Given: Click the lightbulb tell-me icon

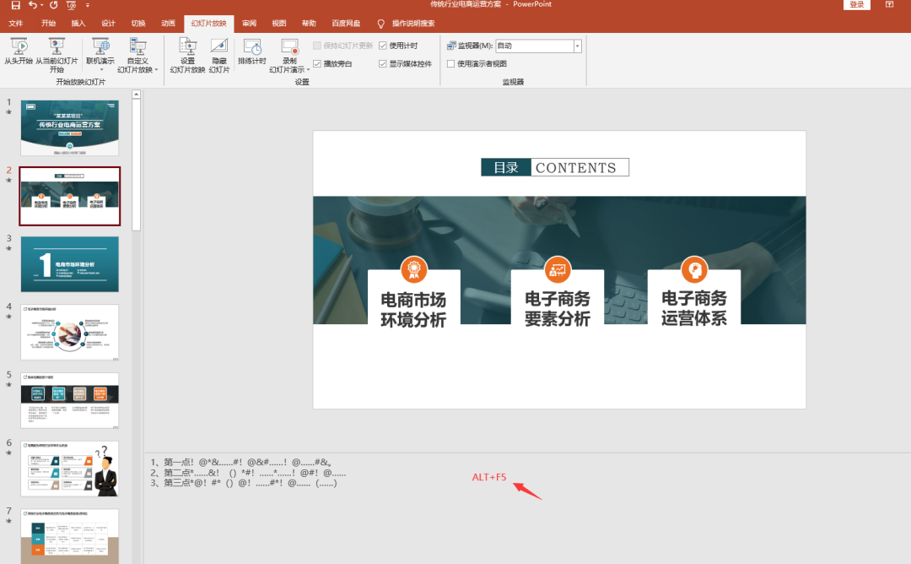Looking at the screenshot, I should click(380, 24).
